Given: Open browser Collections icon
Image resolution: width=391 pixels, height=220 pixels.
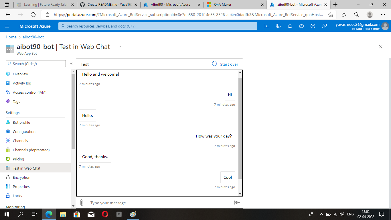Looking at the screenshot, I should tap(357, 15).
